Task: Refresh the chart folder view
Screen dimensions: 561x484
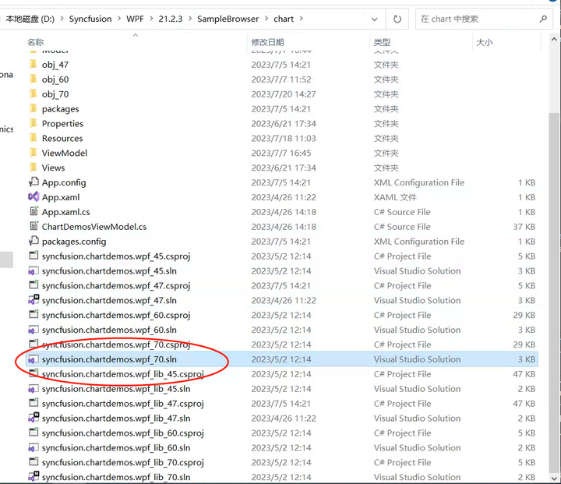Action: tap(397, 19)
